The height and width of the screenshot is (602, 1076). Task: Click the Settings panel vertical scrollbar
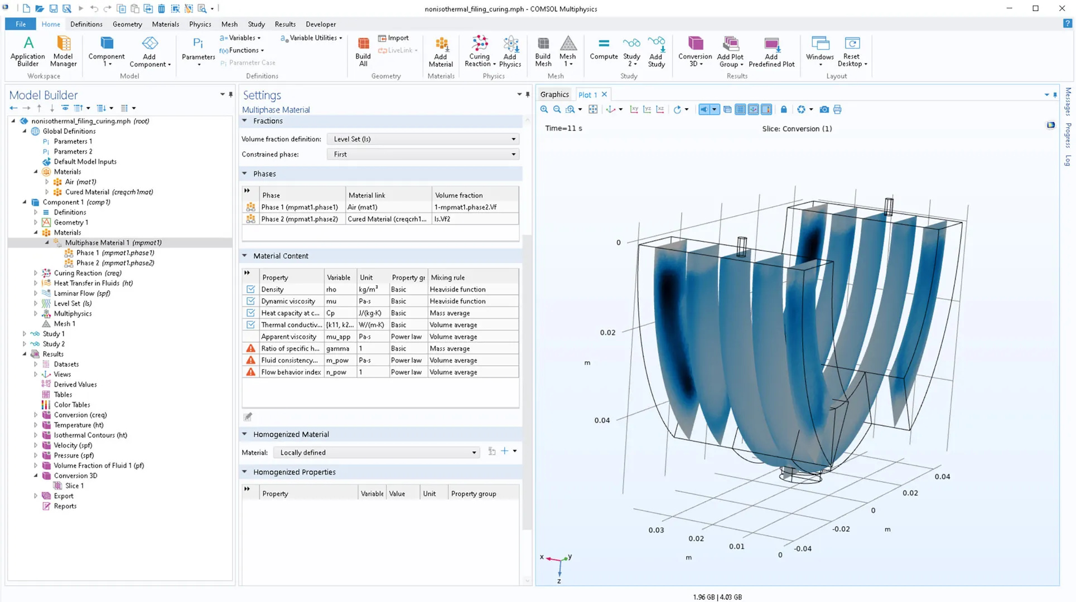[x=527, y=382]
